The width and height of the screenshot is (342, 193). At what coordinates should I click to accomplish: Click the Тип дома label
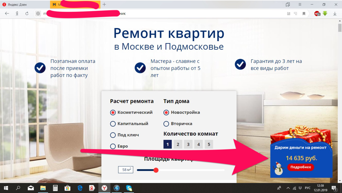[176, 101]
